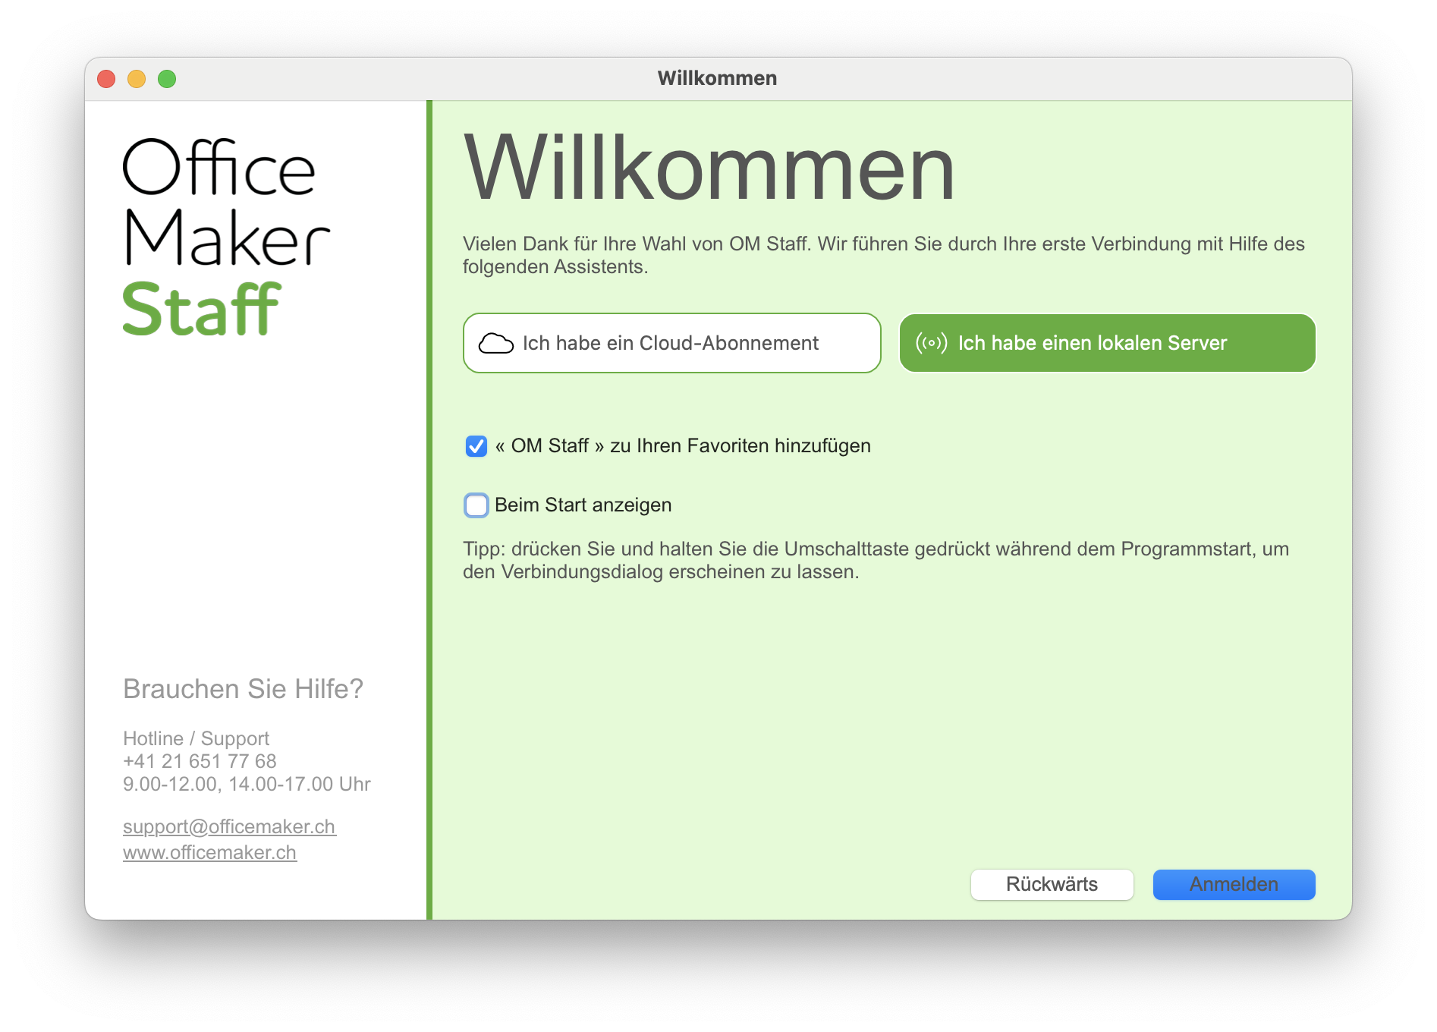Go back with the Rückwärts button
The width and height of the screenshot is (1437, 1032).
point(1052,885)
